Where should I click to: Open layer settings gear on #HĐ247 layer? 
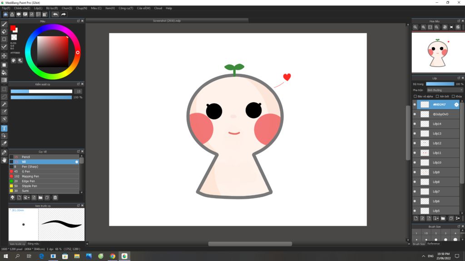click(456, 105)
